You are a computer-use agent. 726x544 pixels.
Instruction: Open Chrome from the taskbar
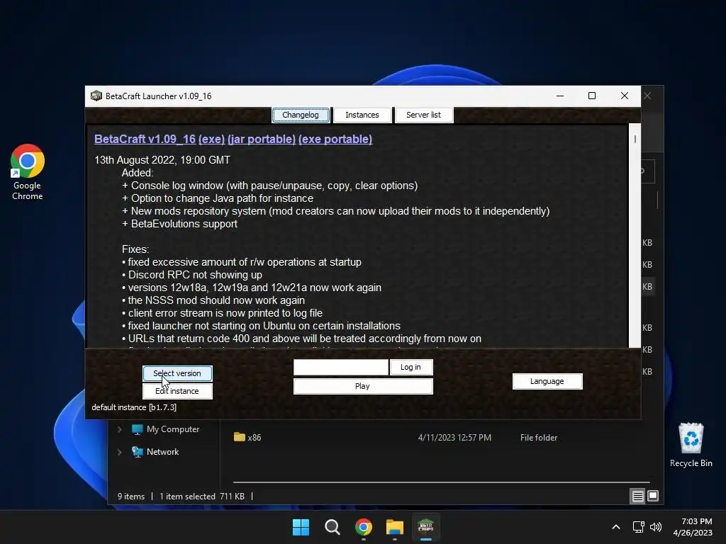pos(364,527)
